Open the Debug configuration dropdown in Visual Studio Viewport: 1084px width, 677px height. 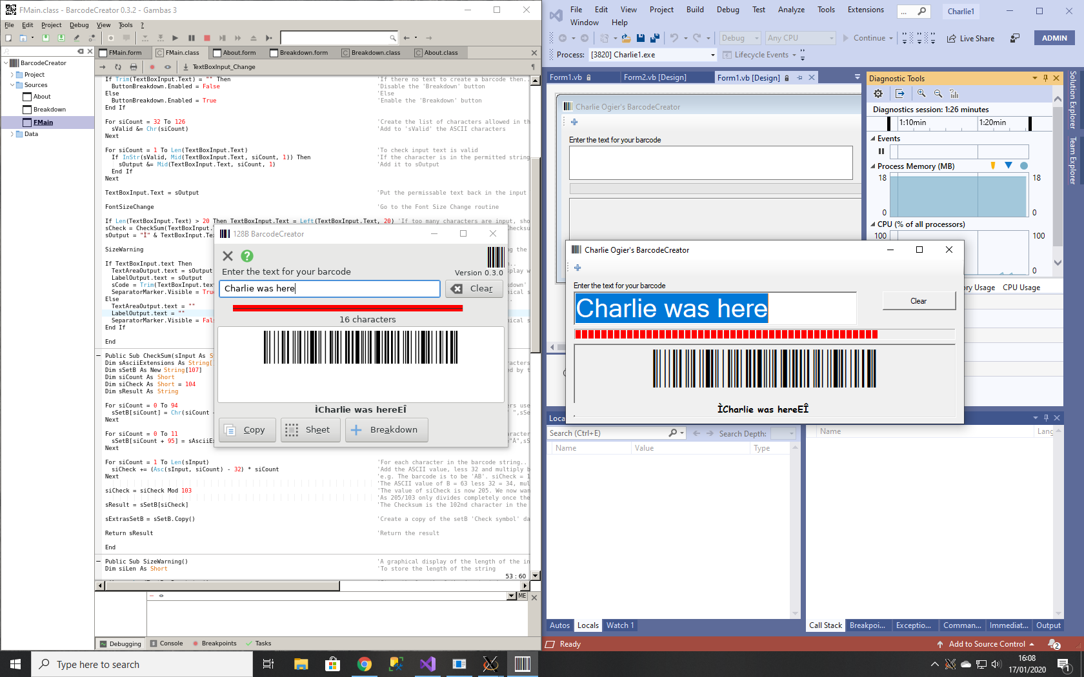[740, 38]
